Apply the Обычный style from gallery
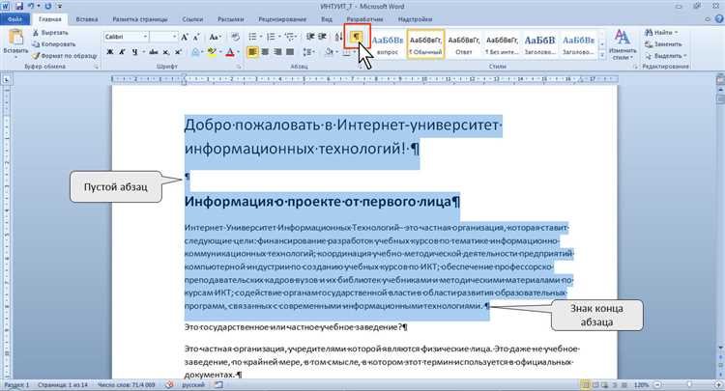Image resolution: width=725 pixels, height=391 pixels. click(426, 44)
